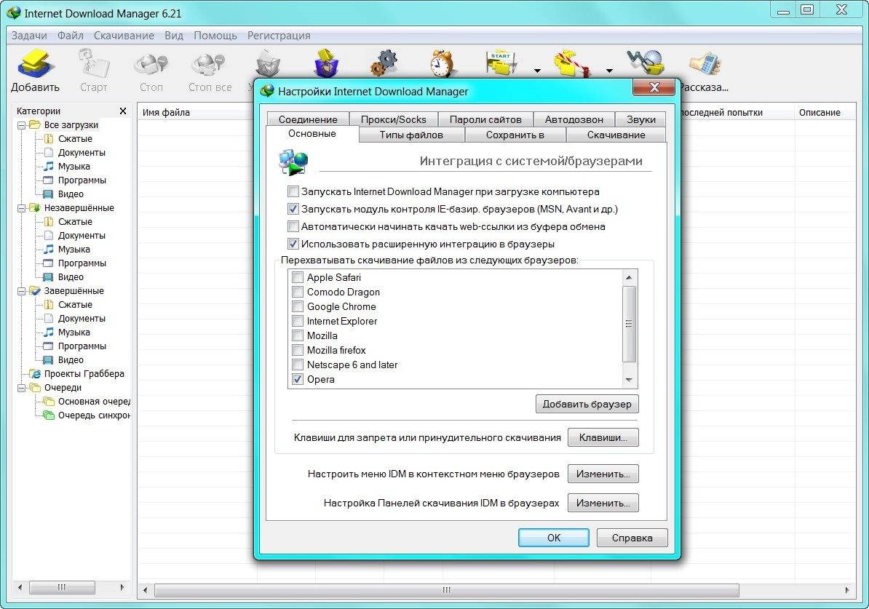
Task: Open dropdown arrow beside START queue icon
Action: point(537,71)
